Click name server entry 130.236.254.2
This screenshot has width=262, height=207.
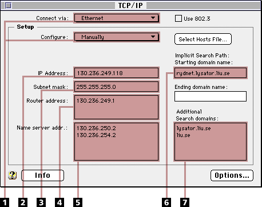[96, 135]
